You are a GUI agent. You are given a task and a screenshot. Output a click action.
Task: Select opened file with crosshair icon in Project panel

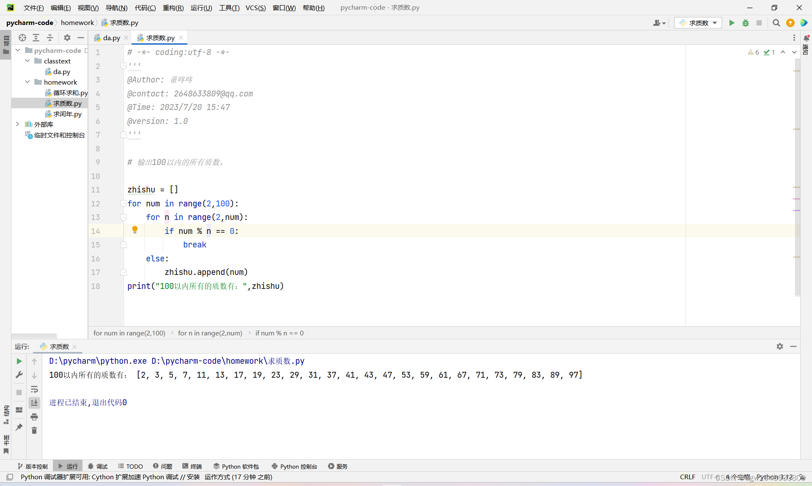click(22, 38)
